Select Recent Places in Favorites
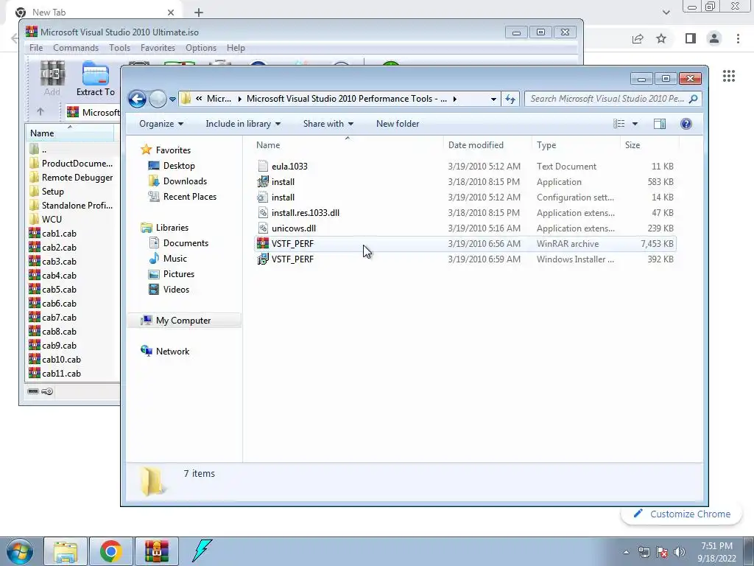Screen dimensions: 754x566 [x=183, y=196]
